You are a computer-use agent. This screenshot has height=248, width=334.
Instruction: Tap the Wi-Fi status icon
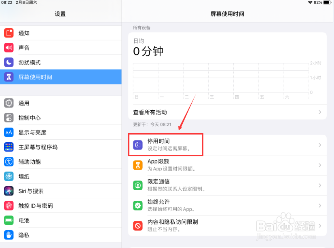tap(310, 2)
